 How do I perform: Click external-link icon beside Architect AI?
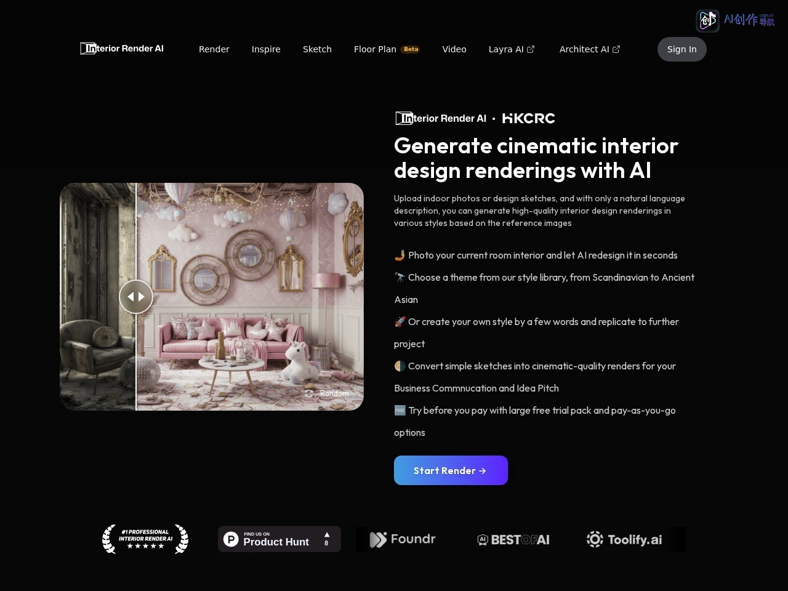pos(616,49)
